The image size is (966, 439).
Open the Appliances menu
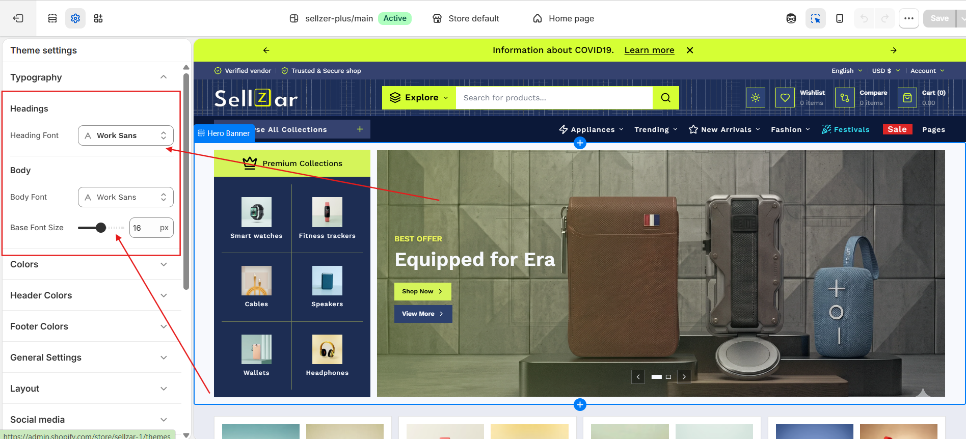[592, 129]
